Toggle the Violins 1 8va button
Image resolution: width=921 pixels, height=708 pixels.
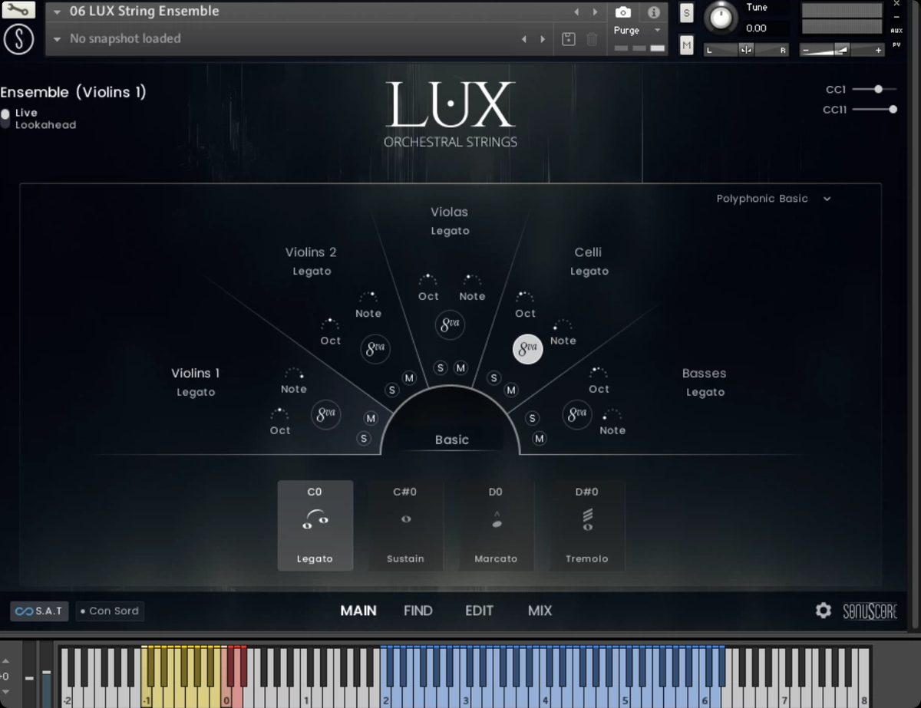325,414
